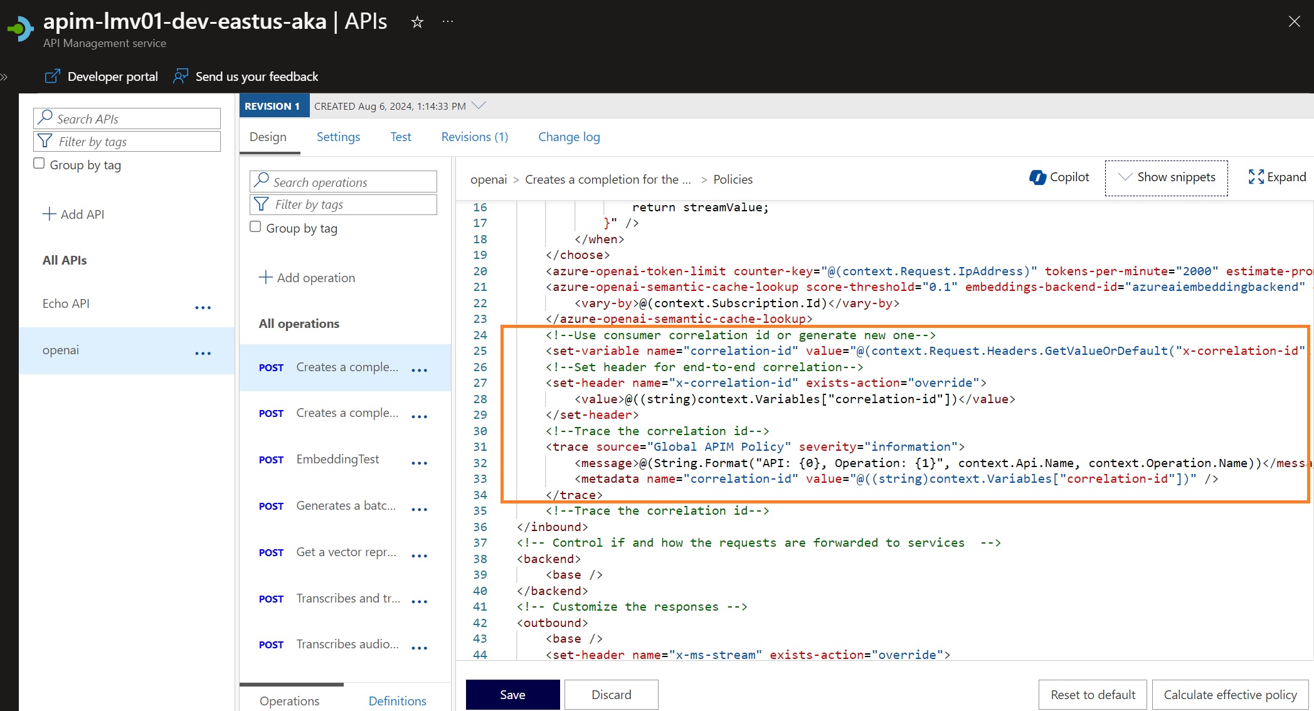Switch to the Design tab
This screenshot has width=1314, height=711.
[x=268, y=137]
